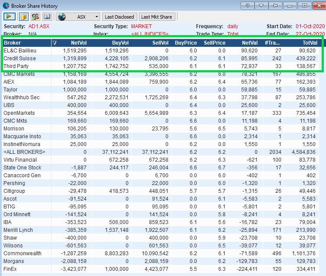
Task: Select the IBA broker row
Action: pos(161,222)
